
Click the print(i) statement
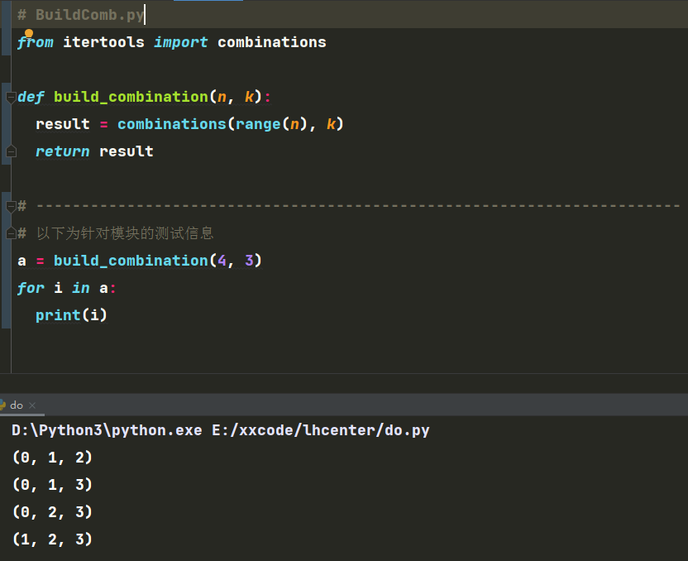click(71, 315)
